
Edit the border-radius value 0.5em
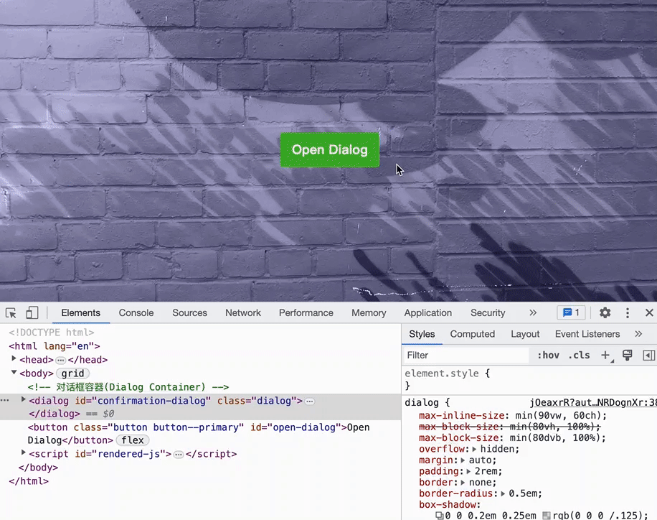coord(522,493)
